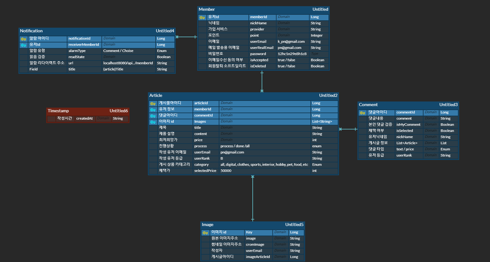Screen dimensions: 490x262
Task: Select the alarmType column cell
Action: point(84,51)
